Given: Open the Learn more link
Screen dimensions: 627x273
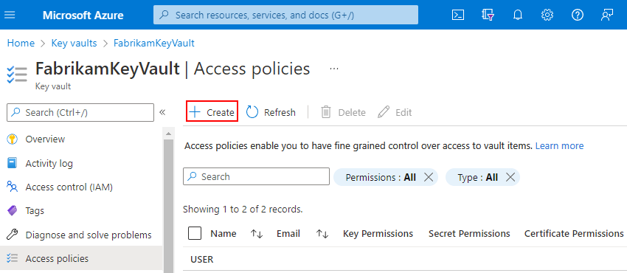Looking at the screenshot, I should pos(559,146).
